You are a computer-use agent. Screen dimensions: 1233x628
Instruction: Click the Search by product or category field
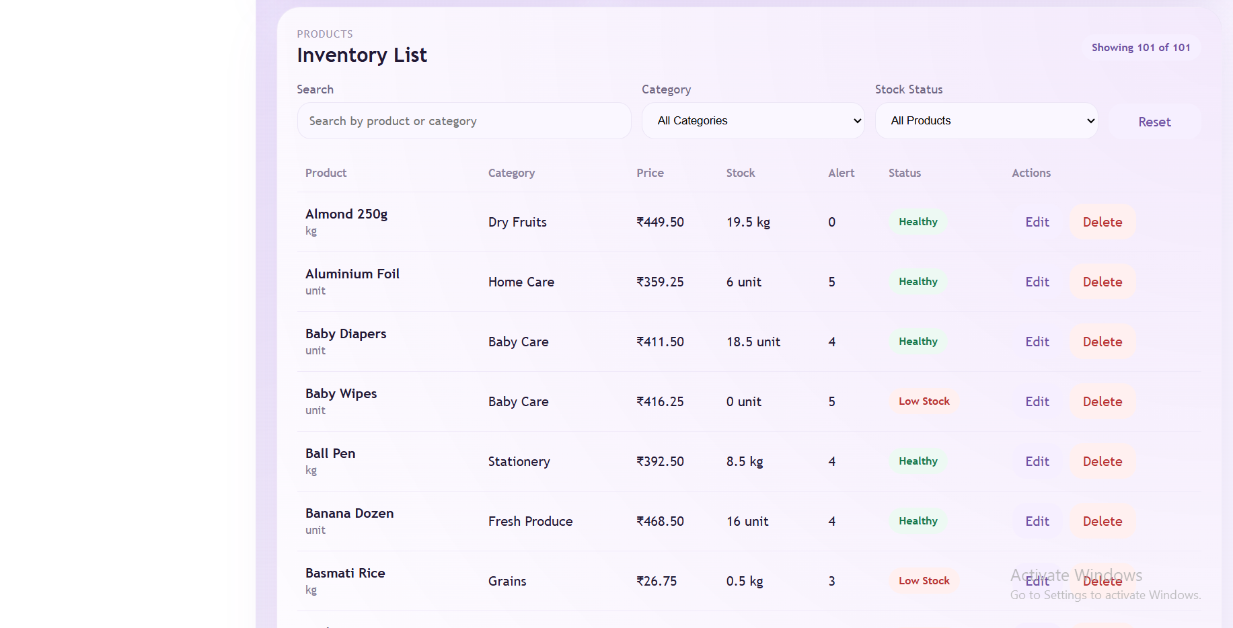click(464, 121)
